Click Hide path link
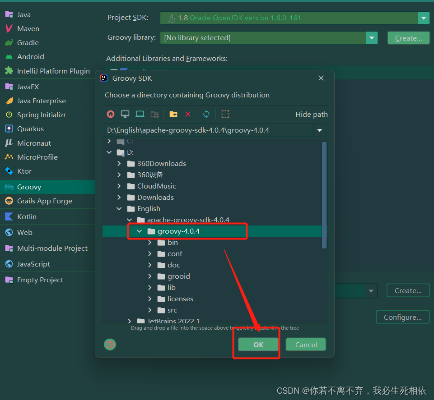Viewport: 434px width, 400px height. tap(311, 114)
